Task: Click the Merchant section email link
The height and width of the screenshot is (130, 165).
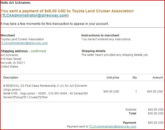Action: pyautogui.click(x=24, y=43)
